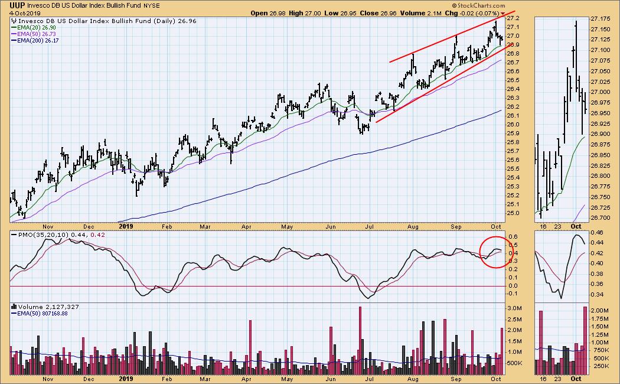Click the UUP ticker symbol

click(17, 5)
